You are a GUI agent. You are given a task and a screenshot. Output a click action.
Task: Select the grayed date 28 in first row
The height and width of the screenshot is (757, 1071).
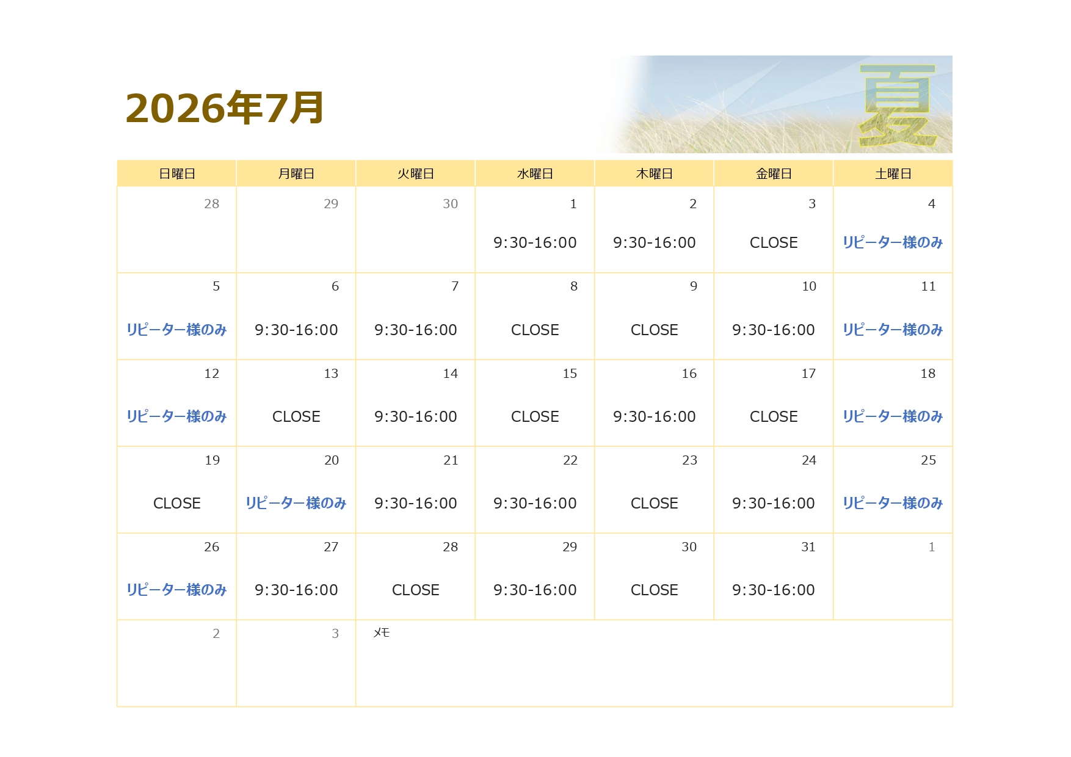coord(212,204)
